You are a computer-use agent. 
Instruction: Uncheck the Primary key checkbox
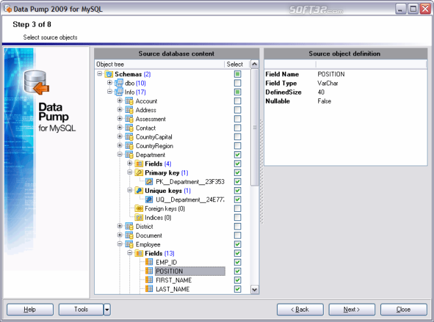click(237, 173)
